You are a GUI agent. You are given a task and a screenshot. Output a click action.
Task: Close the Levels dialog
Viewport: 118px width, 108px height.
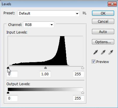(x=112, y=4)
